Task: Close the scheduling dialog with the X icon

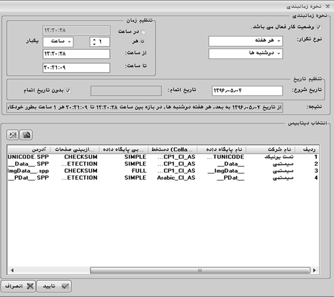Action: (x=327, y=6)
